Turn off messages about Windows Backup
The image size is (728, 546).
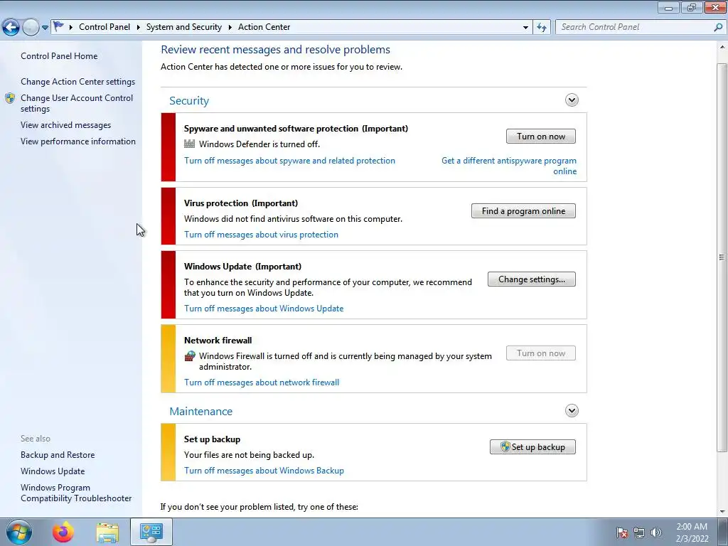[264, 471]
